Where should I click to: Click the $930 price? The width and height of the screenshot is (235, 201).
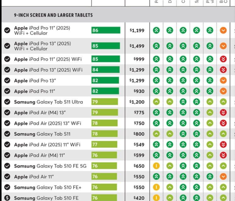pyautogui.click(x=139, y=91)
